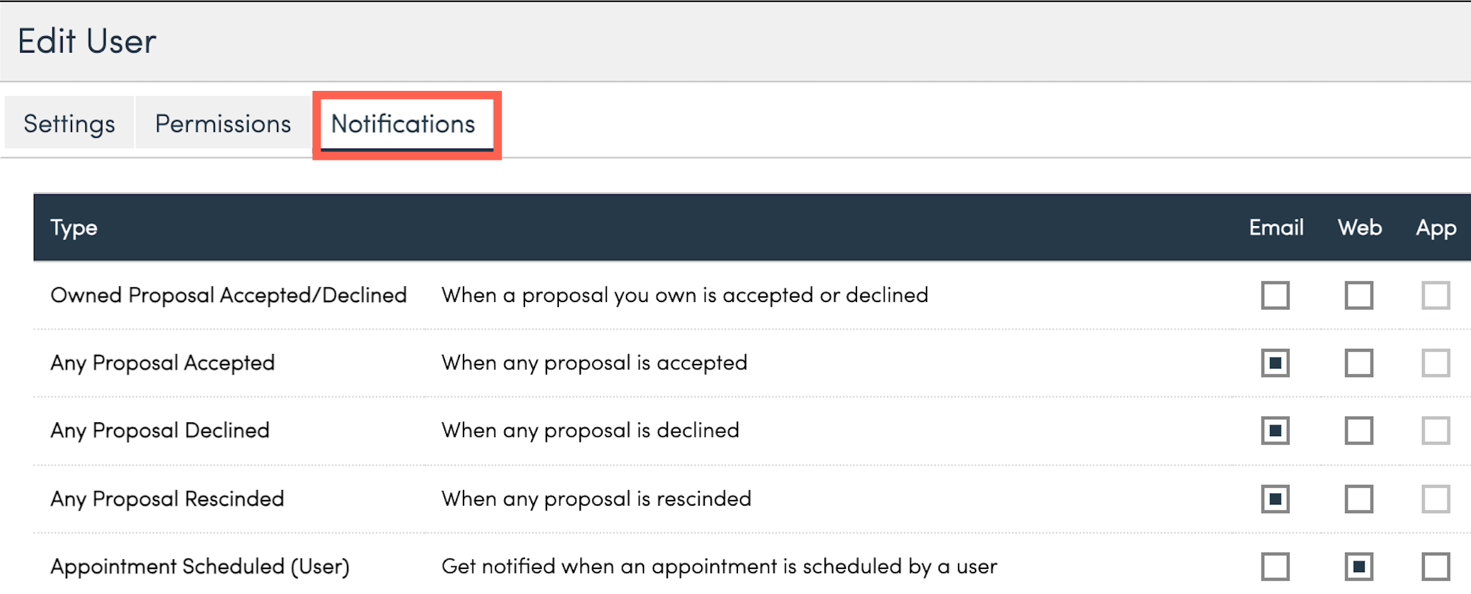
Task: Turn on App for Any Proposal Declined
Action: 1435,430
